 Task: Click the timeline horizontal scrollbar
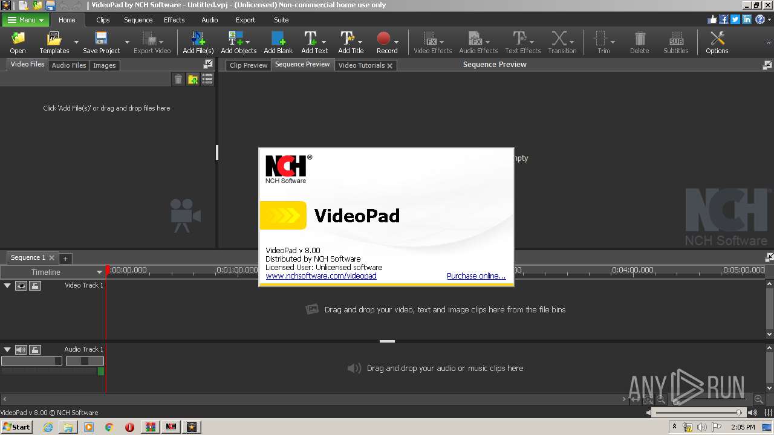click(314, 399)
